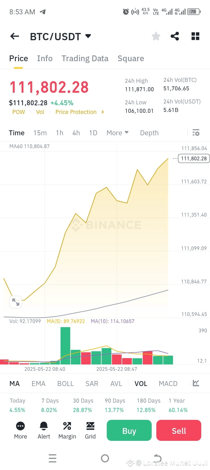The height and width of the screenshot is (470, 210).
Task: Toggle the BOLL indicator
Action: (x=66, y=384)
